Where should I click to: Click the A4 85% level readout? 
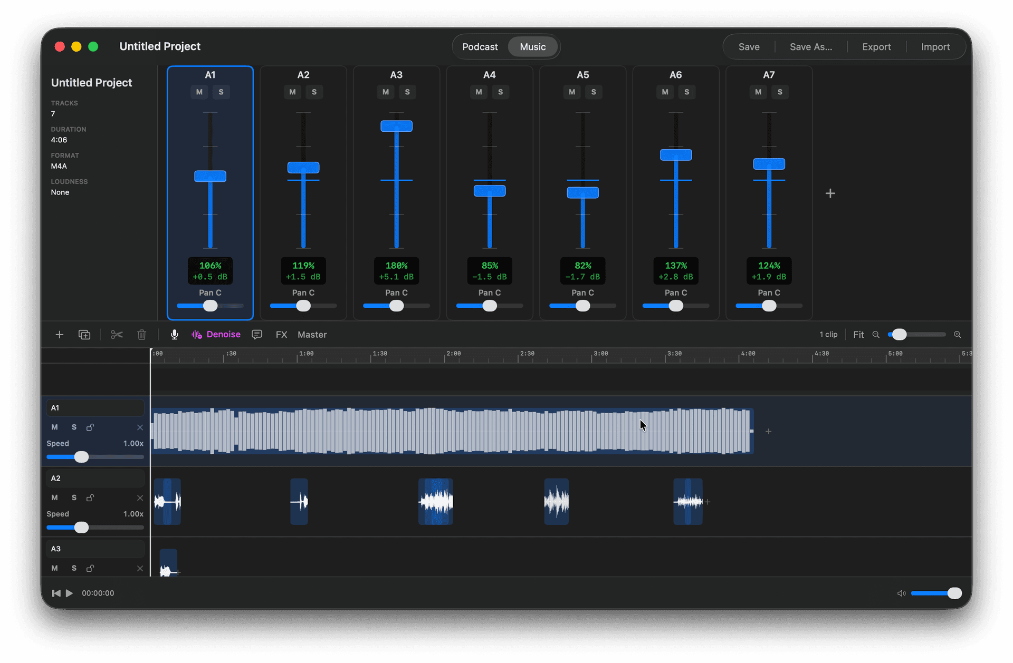tap(490, 271)
